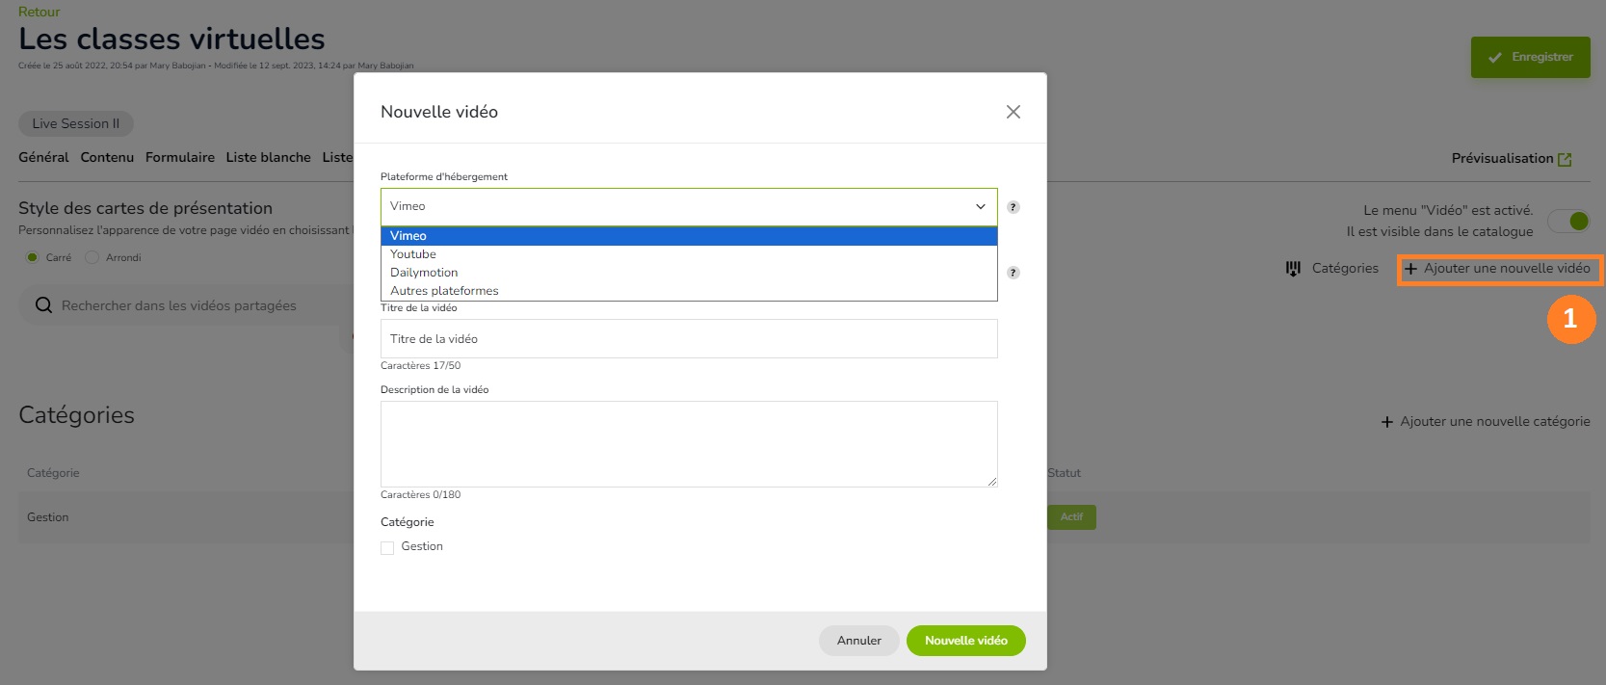Click help icon beside hosting platform dropdown
Image resolution: width=1606 pixels, height=685 pixels.
click(1013, 207)
